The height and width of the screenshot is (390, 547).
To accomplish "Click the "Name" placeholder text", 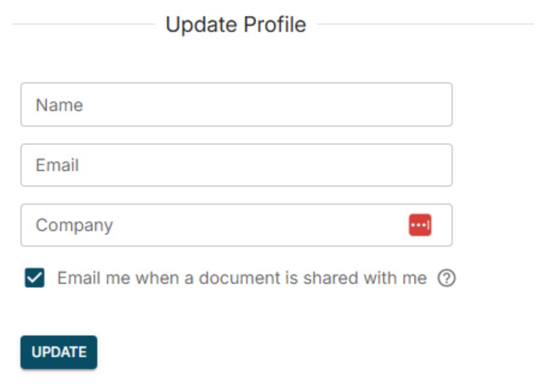I will (x=59, y=105).
